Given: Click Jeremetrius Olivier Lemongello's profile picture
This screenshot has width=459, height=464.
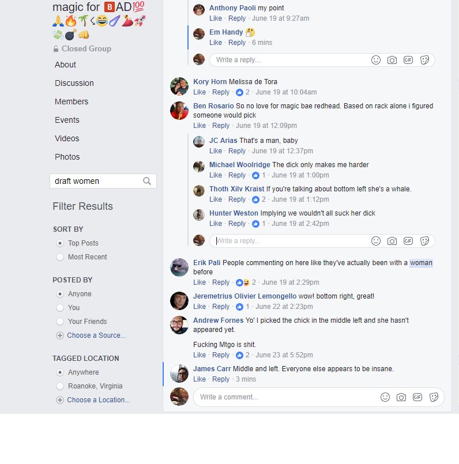Looking at the screenshot, I should pos(179,301).
